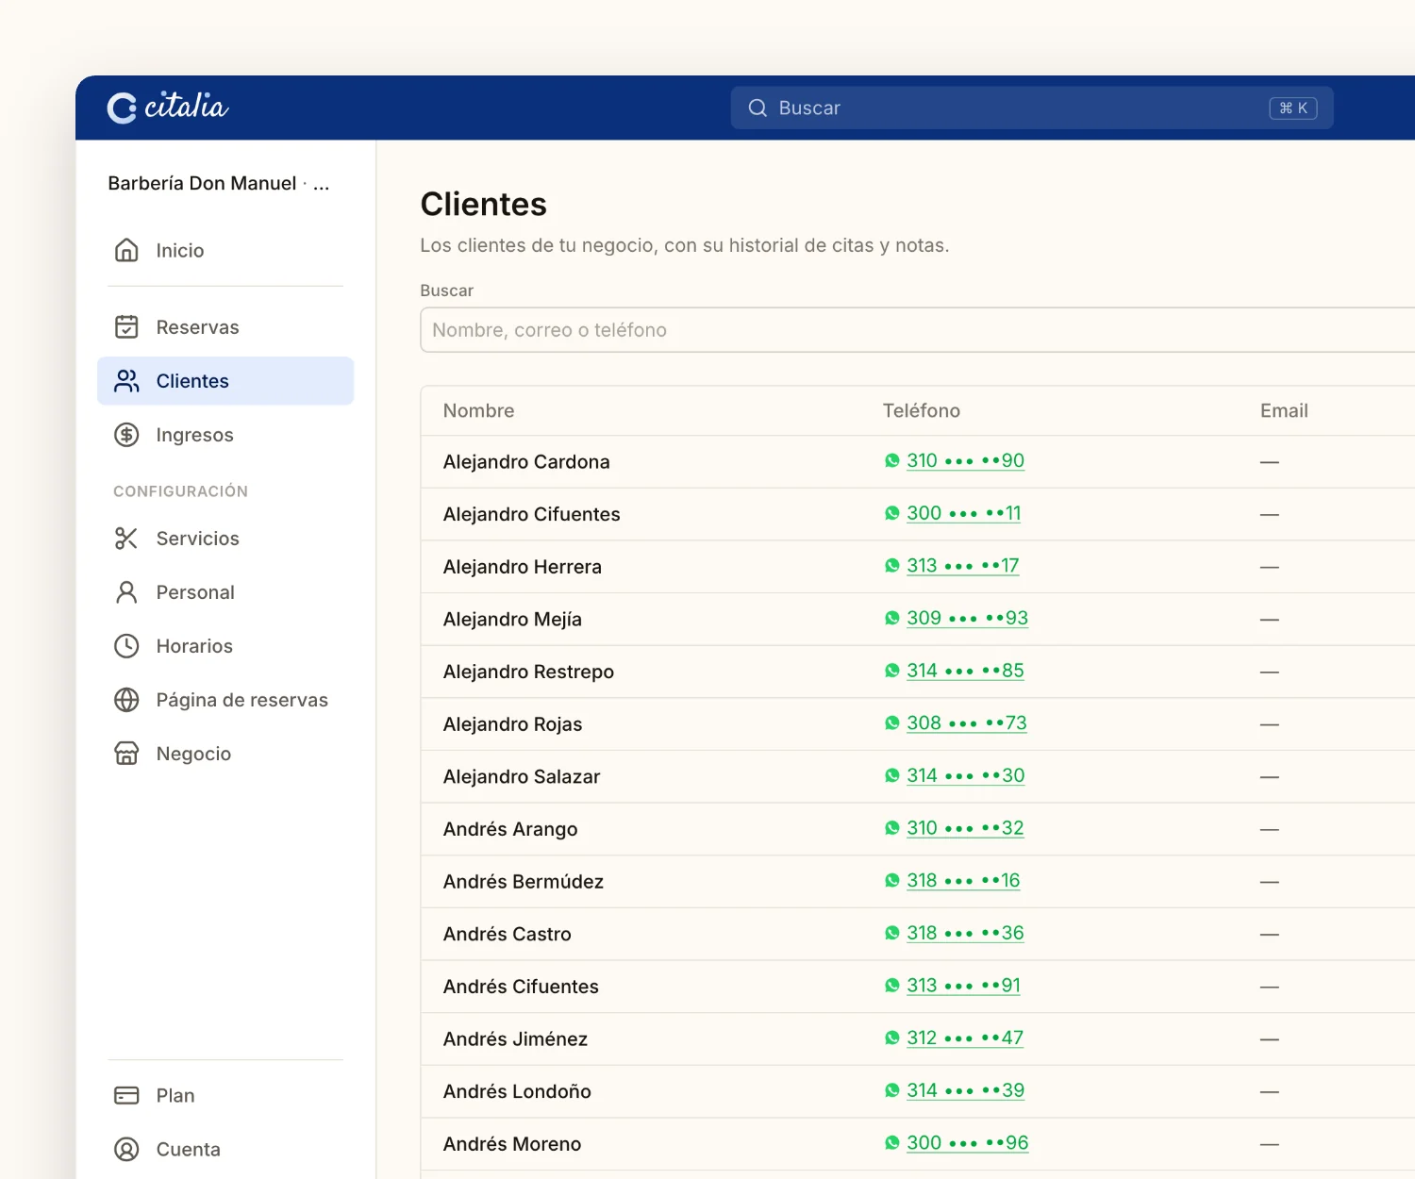
Task: Click the Horarios clock icon
Action: (126, 646)
